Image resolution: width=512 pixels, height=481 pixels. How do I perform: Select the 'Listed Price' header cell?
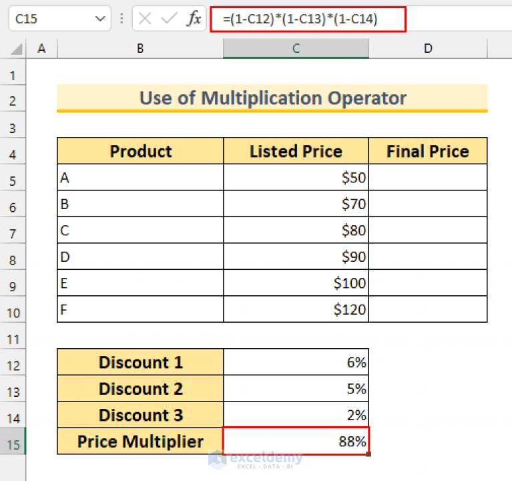click(x=296, y=151)
